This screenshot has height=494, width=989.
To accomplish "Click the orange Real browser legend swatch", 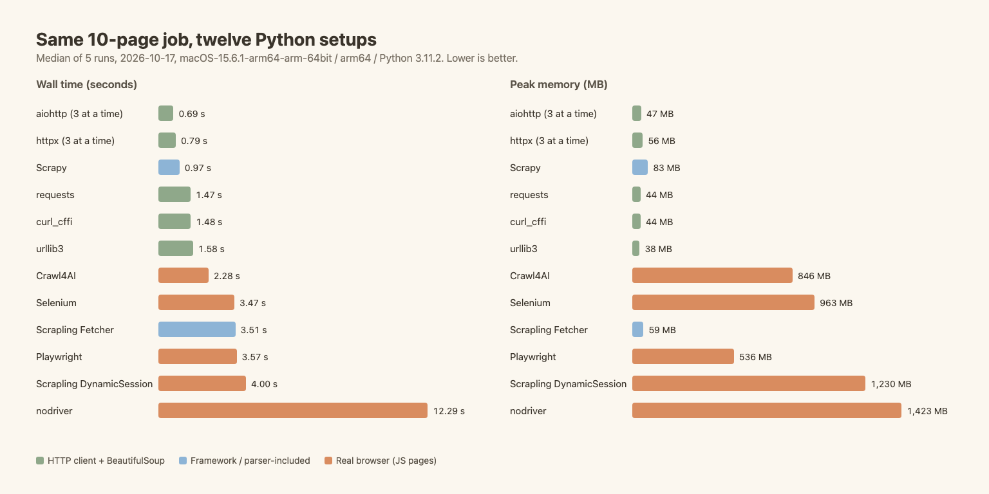I will pyautogui.click(x=328, y=461).
